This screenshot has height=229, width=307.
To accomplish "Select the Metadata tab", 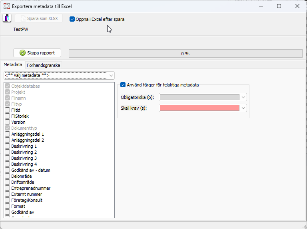I will tap(13, 64).
